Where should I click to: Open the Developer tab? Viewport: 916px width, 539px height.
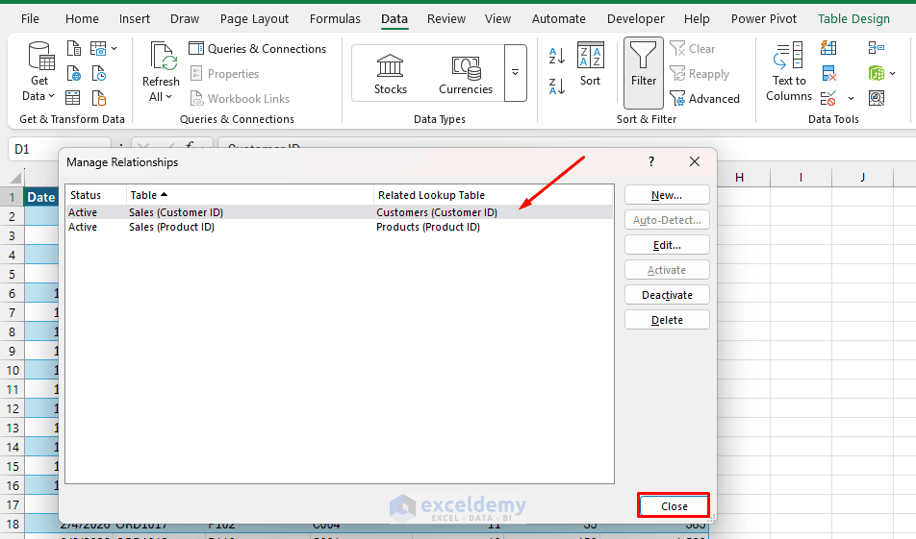tap(636, 18)
